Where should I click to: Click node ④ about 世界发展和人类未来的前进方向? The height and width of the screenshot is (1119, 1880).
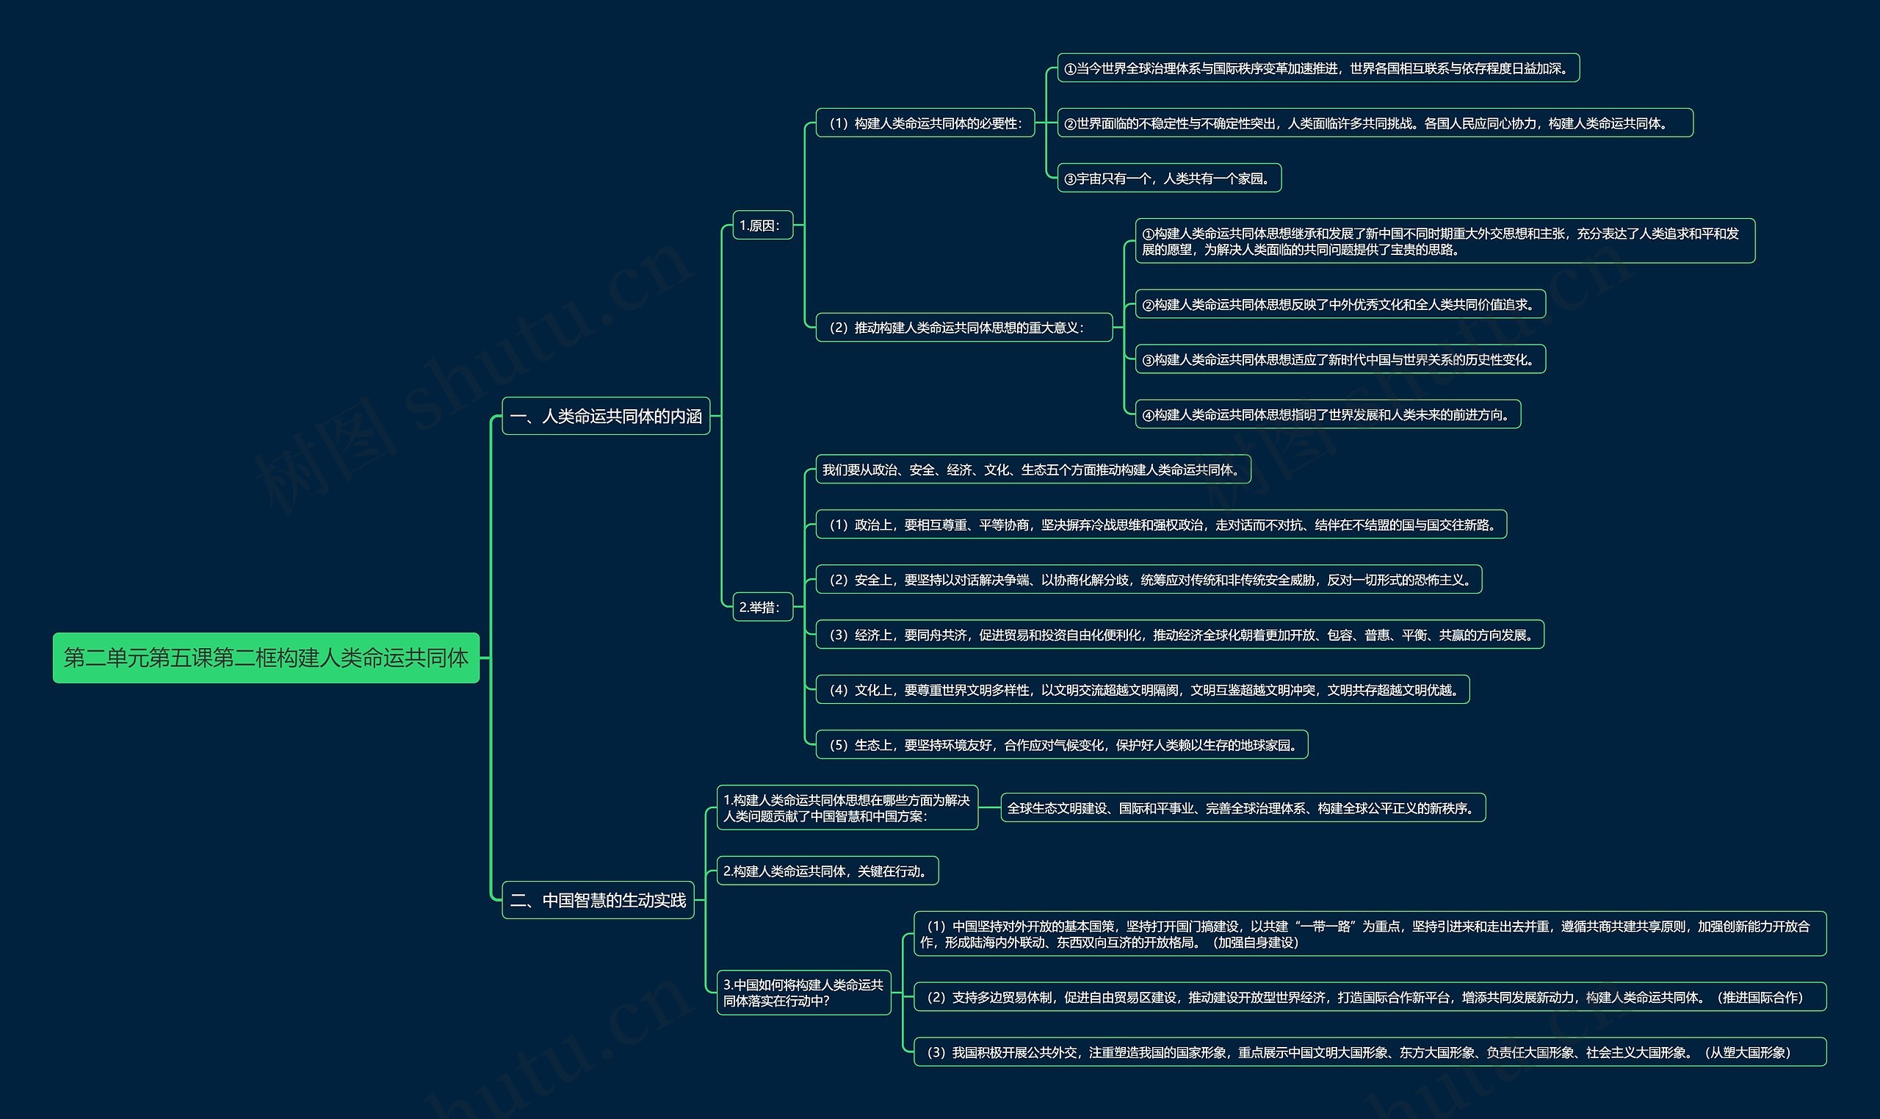(x=1328, y=414)
